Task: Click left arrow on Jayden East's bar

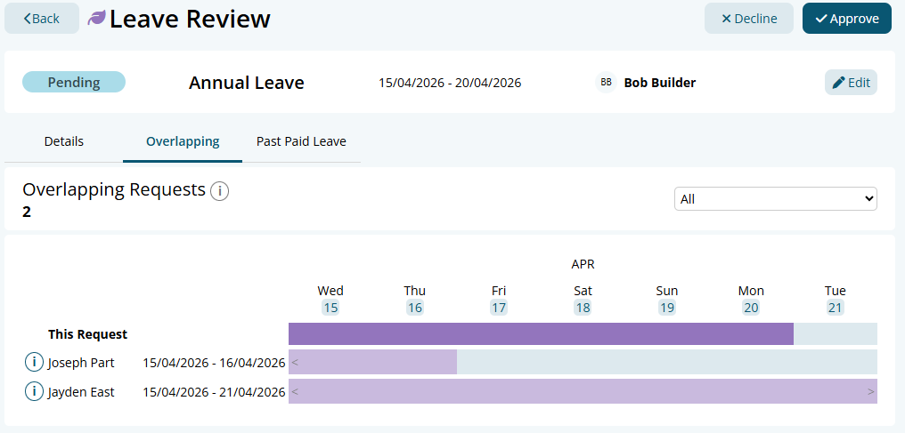Action: coord(295,392)
